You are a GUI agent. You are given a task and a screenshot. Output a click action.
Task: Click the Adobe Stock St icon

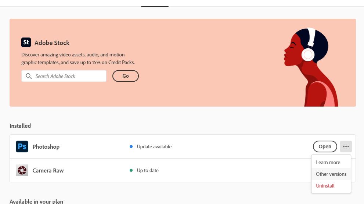[26, 42]
